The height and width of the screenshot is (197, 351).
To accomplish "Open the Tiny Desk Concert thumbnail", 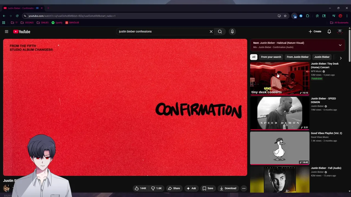I will pos(280,79).
